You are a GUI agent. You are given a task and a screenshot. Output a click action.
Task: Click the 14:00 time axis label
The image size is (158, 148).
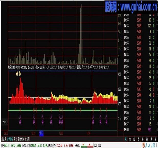(88, 134)
